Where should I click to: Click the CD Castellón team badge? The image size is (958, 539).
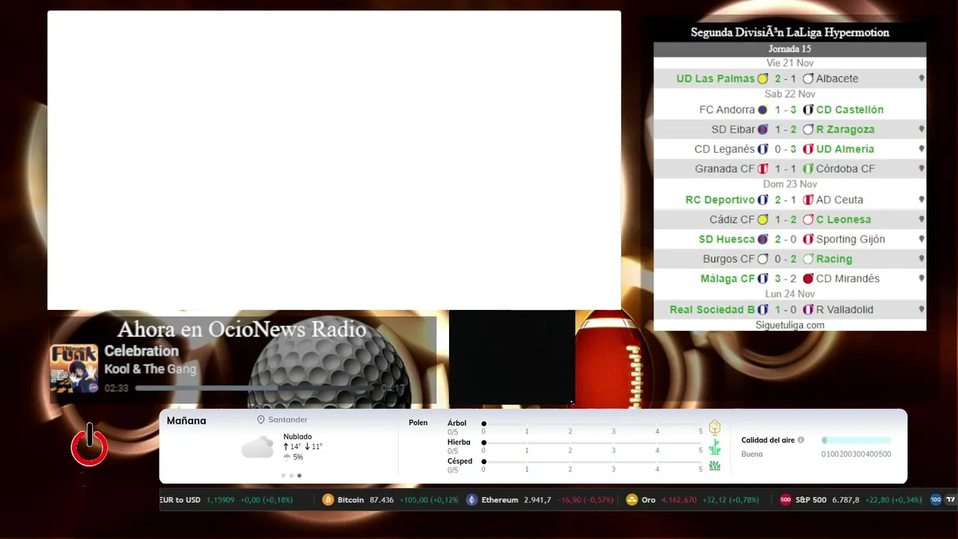808,109
